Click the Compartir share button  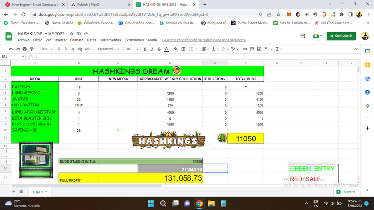pyautogui.click(x=341, y=36)
